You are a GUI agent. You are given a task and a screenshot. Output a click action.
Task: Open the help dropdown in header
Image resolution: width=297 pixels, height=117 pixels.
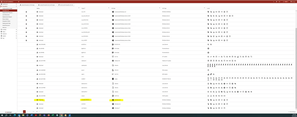[280, 2]
